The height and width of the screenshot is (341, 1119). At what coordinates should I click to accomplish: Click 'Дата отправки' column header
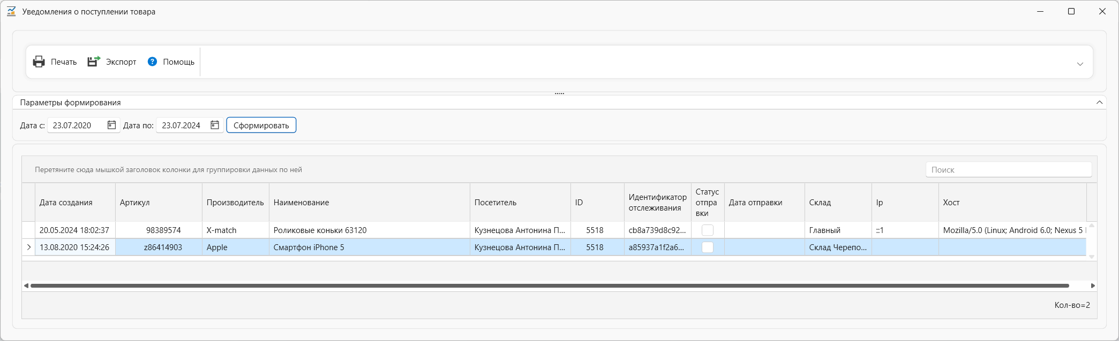point(764,203)
